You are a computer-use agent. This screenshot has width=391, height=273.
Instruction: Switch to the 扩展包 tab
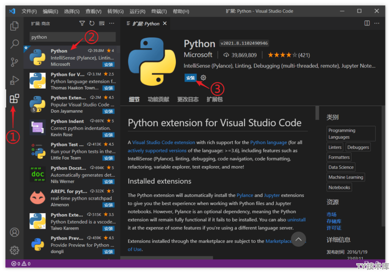pyautogui.click(x=214, y=100)
